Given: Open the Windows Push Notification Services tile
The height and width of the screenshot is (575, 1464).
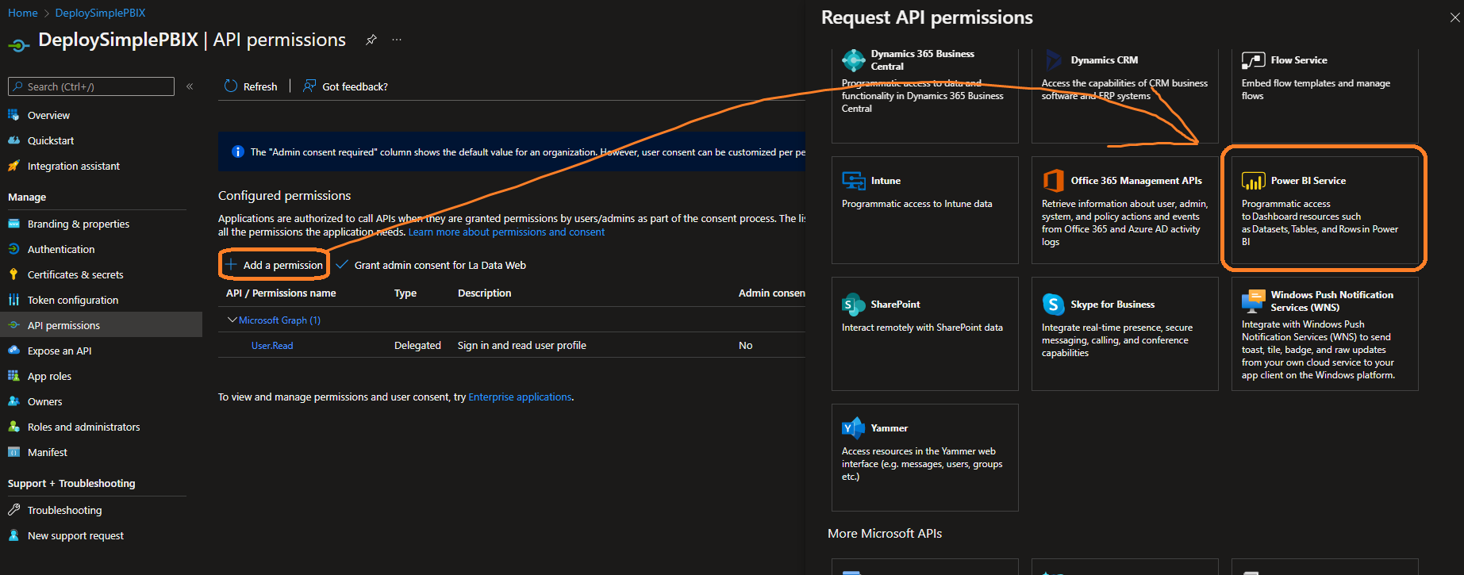Looking at the screenshot, I should click(x=1324, y=333).
